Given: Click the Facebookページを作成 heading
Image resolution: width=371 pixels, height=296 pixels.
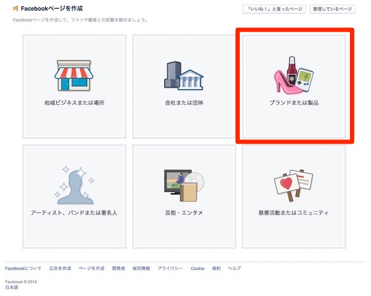Looking at the screenshot, I should pos(52,9).
